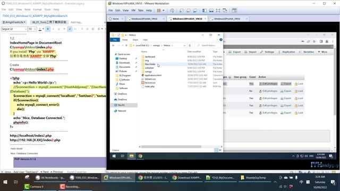Click Add tag field in Evernote

click(x=76, y=22)
